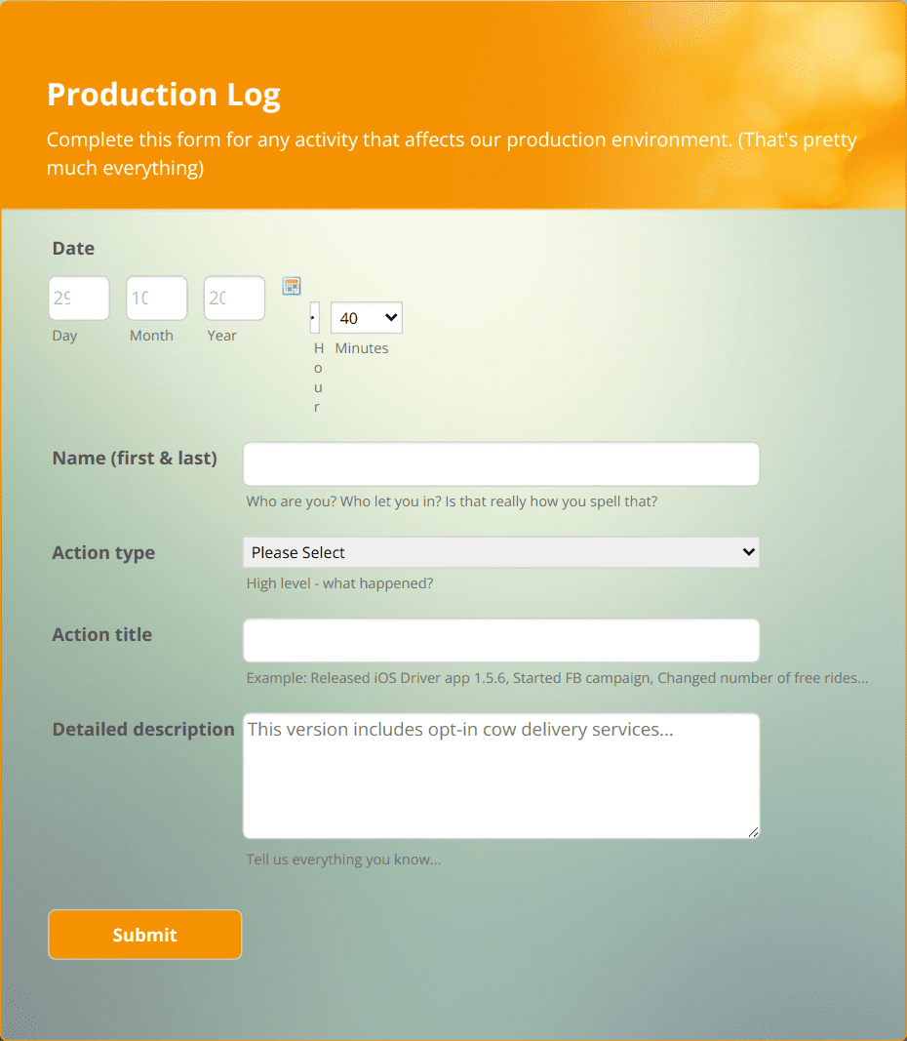
Task: Click the "Tell us everything you know..." hint
Action: click(x=343, y=859)
